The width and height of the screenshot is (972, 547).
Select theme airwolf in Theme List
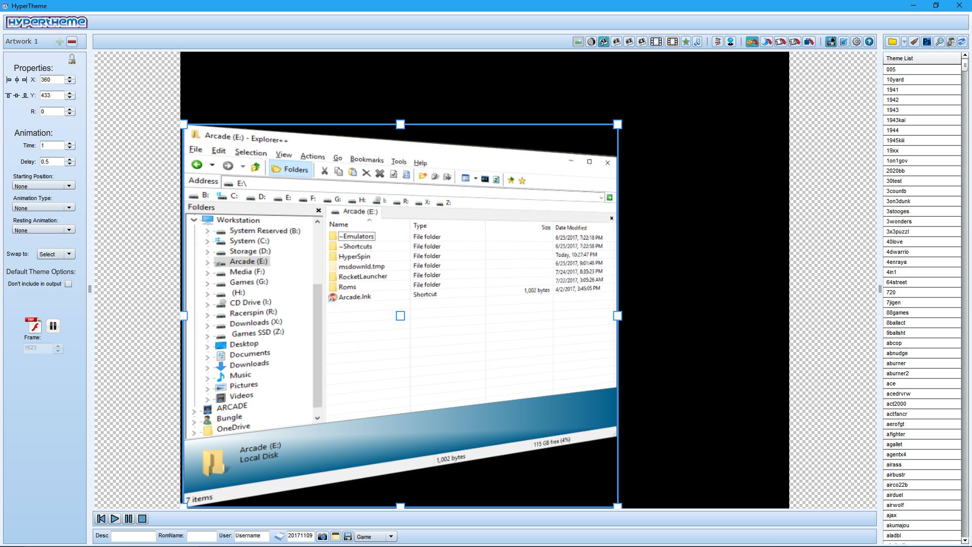point(922,505)
